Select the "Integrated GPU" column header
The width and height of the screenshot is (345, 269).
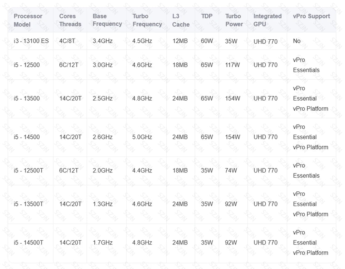click(x=267, y=20)
